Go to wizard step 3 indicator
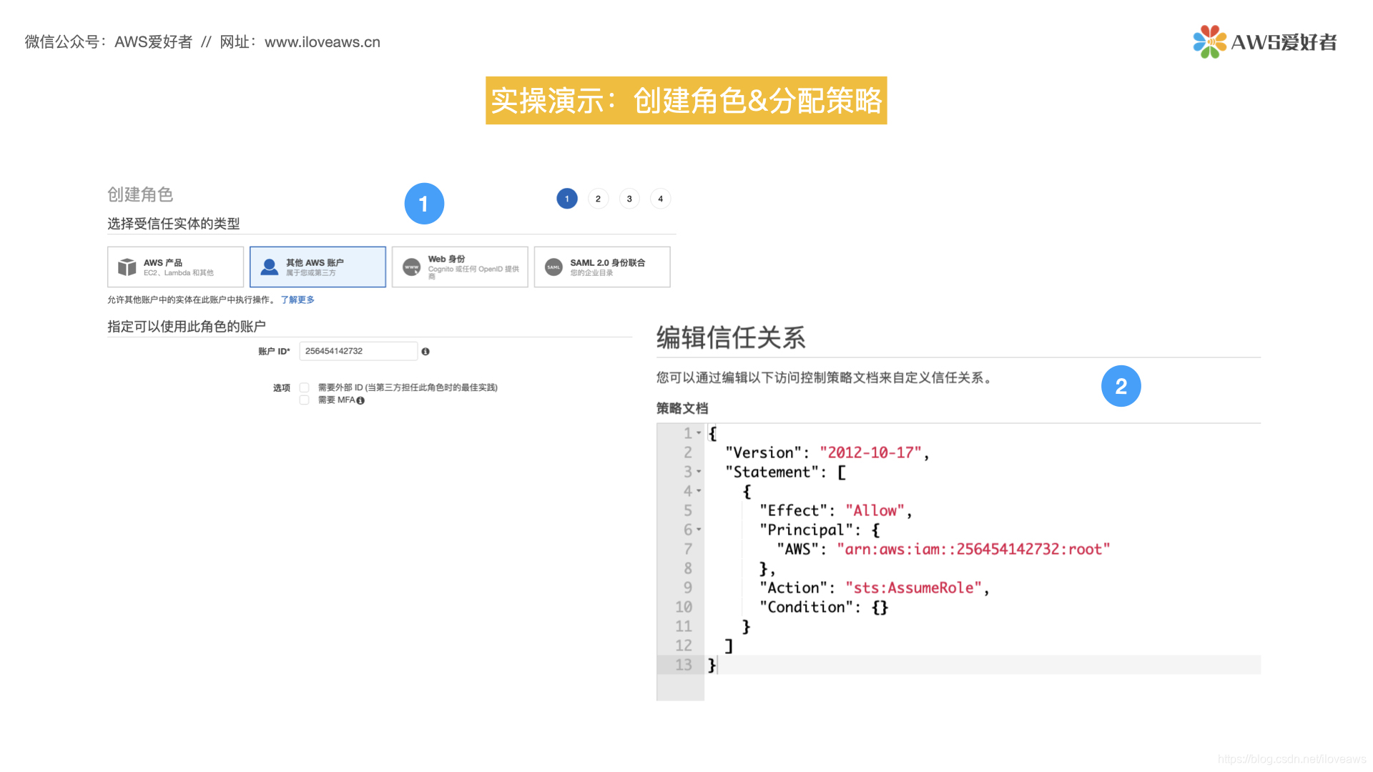Screen dimensions: 1373x772 pyautogui.click(x=629, y=199)
